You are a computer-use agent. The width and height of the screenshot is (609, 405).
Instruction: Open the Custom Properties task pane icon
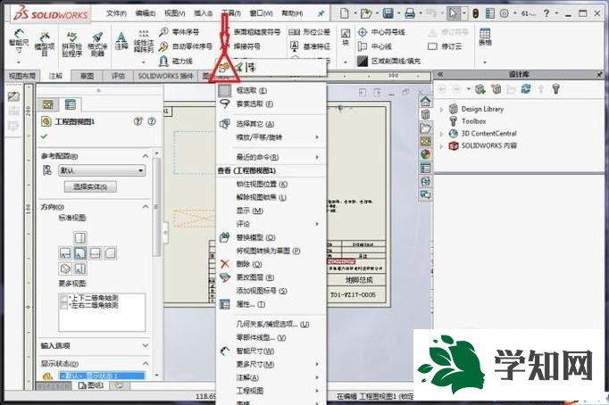point(425,168)
